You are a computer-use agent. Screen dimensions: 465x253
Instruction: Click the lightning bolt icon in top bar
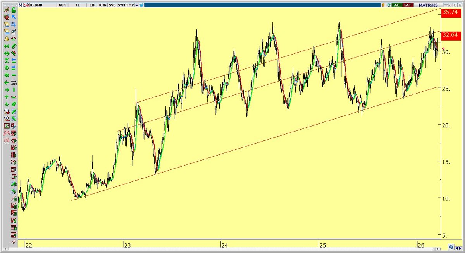(x=384, y=5)
